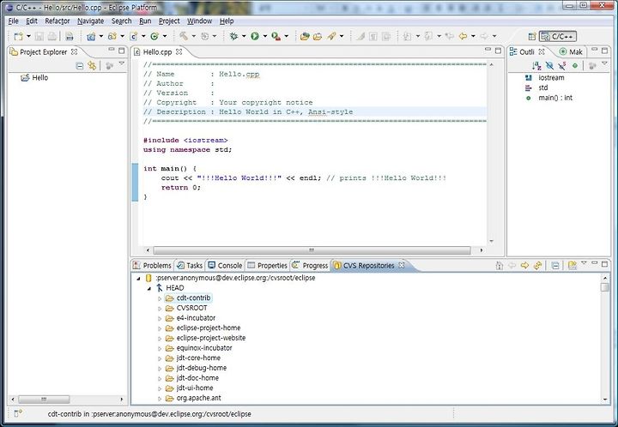Open the Window menu
Image resolution: width=618 pixels, height=427 pixels.
tap(199, 21)
